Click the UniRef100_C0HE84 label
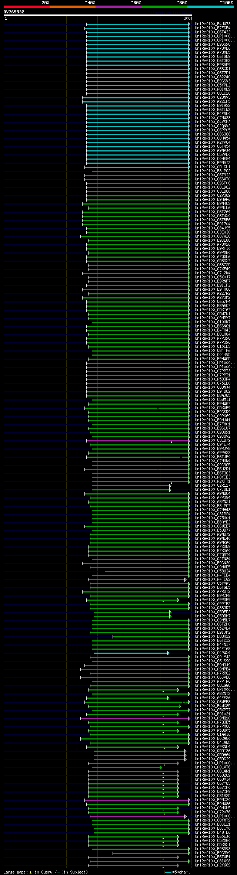This screenshot has height=875, width=237. tap(213, 159)
